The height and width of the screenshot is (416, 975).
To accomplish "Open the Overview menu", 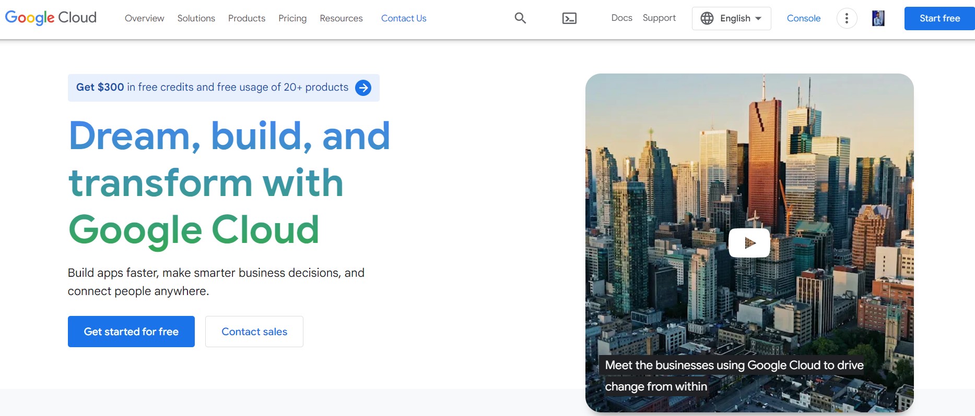I will click(x=144, y=18).
